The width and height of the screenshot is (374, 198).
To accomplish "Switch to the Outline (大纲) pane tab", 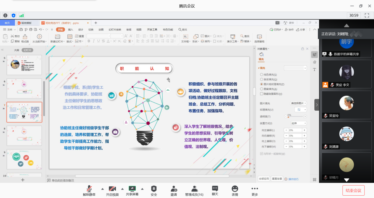I will point(17,50).
